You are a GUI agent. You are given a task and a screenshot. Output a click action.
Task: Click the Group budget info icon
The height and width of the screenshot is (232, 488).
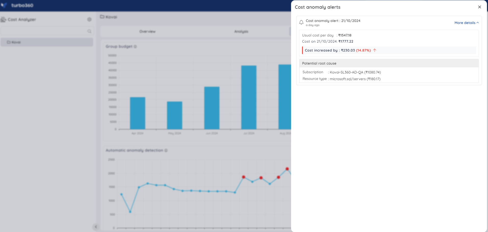tap(135, 46)
